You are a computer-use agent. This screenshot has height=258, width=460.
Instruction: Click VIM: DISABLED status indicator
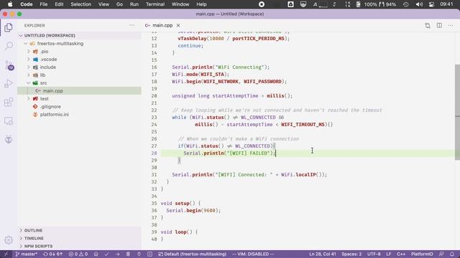252,254
